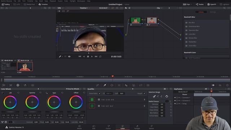Select clip 02 thumbnail in clip strip
Screen dimensions: 231x130
click(x=25, y=66)
